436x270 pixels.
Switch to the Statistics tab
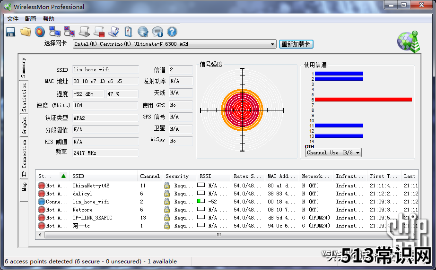[24, 97]
